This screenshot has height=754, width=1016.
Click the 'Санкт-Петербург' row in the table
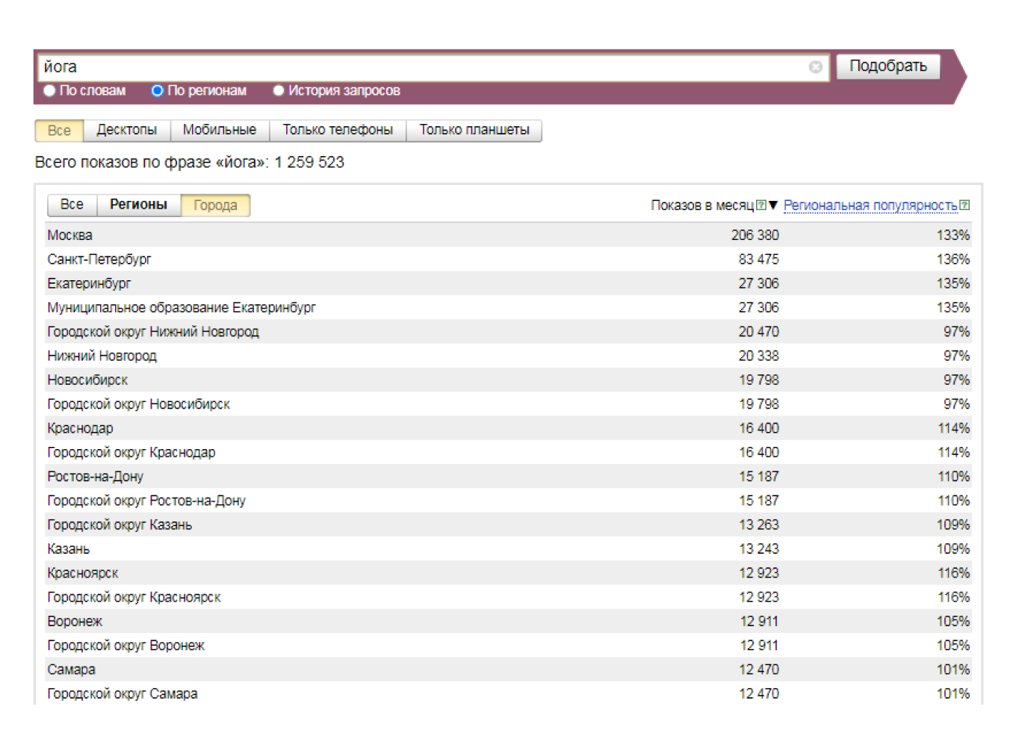[99, 259]
